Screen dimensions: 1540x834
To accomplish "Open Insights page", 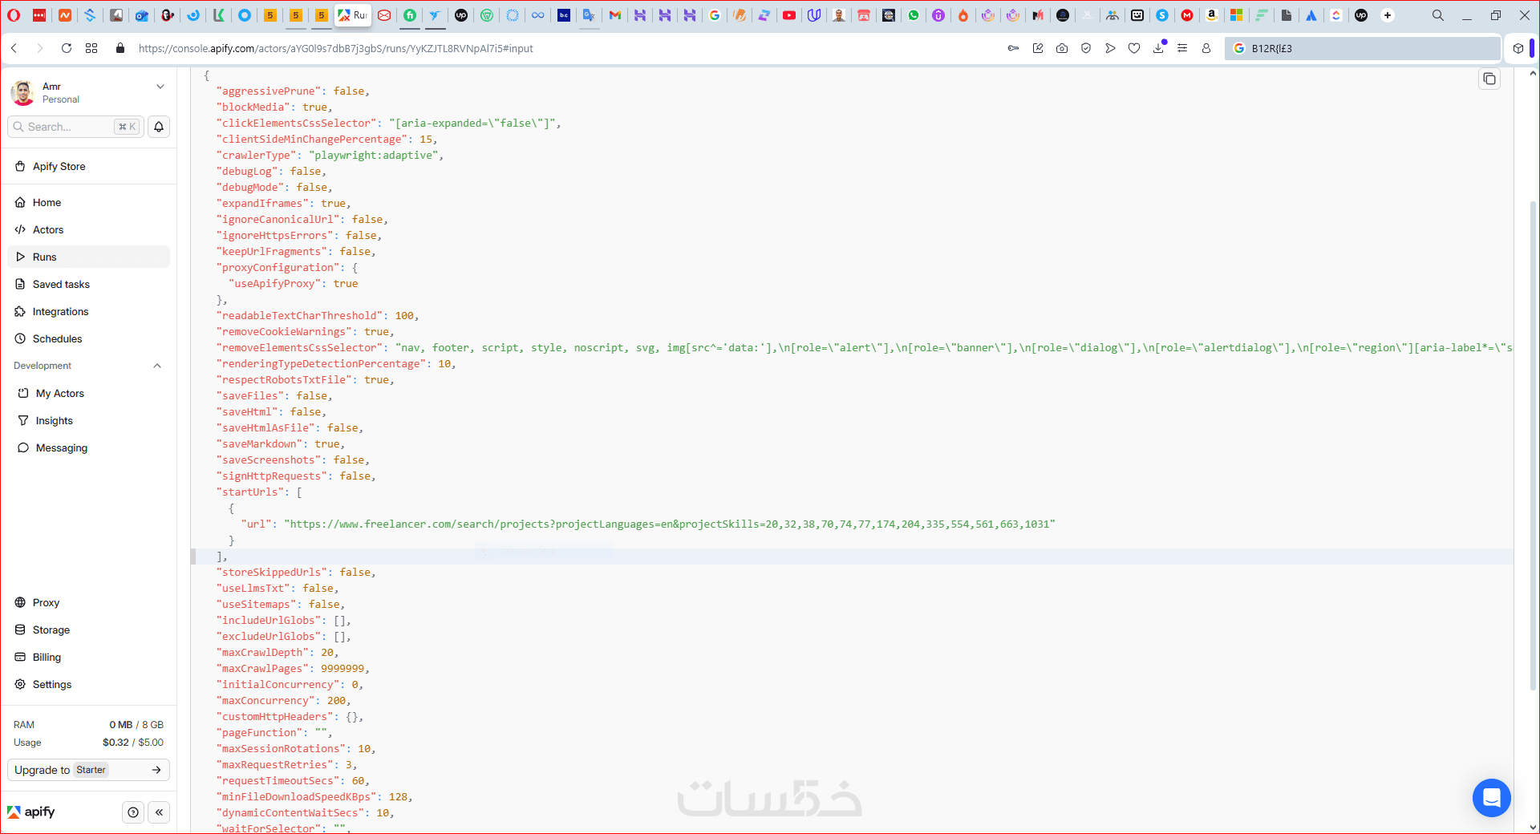I will tap(88, 420).
